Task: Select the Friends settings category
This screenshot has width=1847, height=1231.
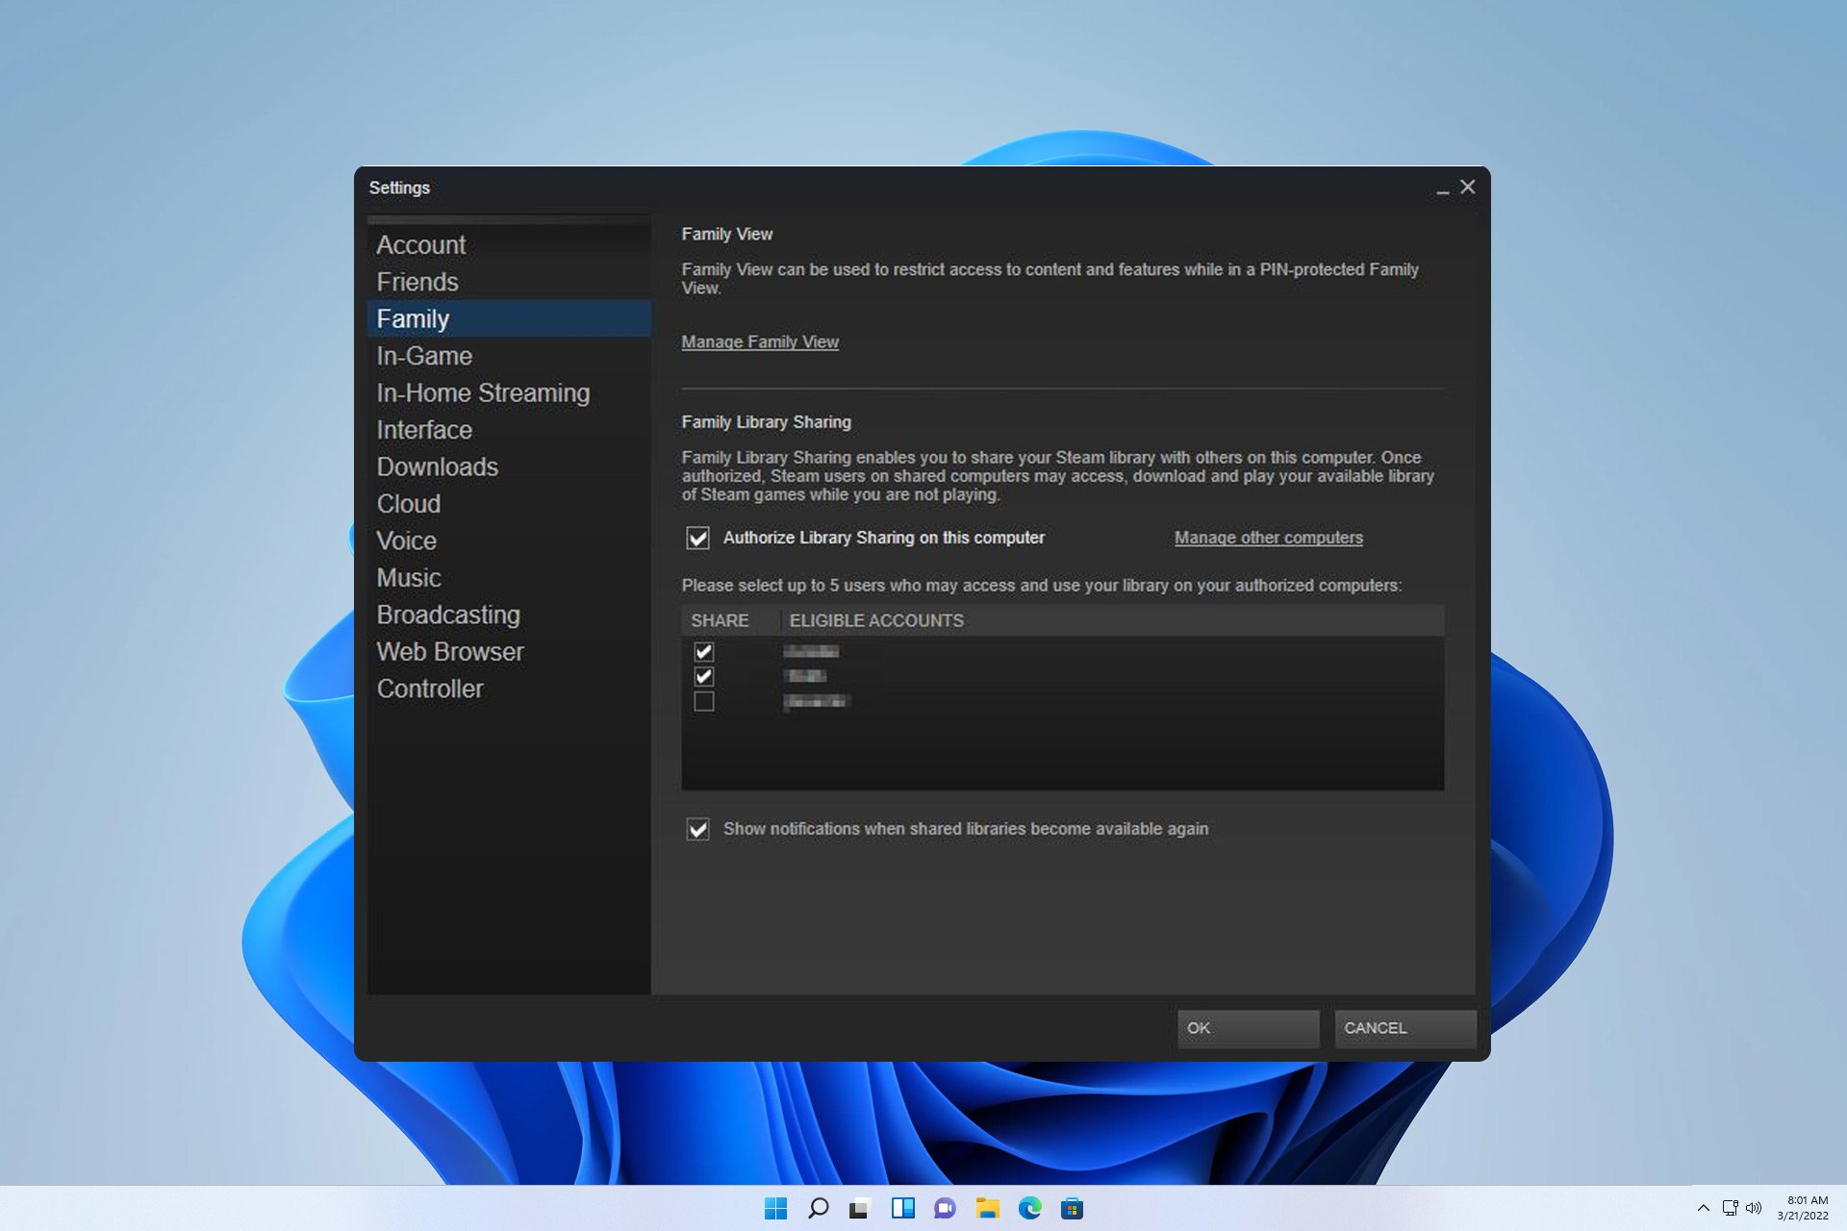Action: [x=509, y=282]
